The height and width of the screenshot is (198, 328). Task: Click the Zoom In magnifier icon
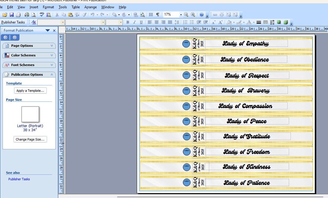(193, 15)
